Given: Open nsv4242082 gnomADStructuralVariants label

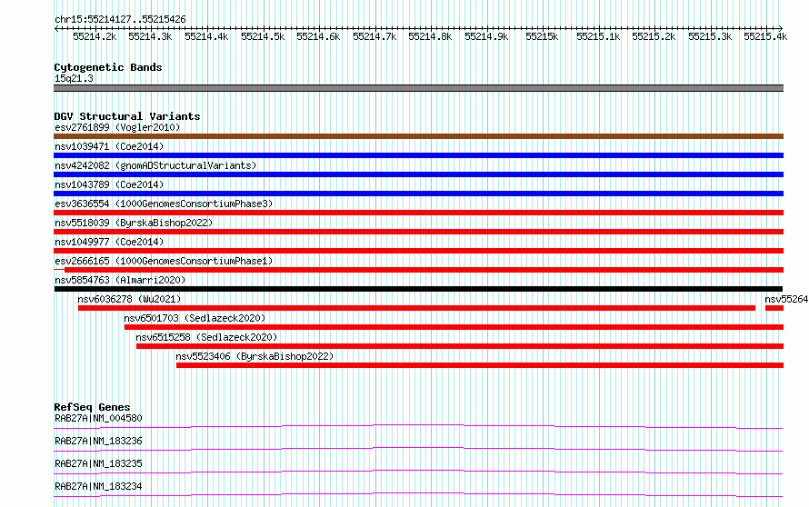Looking at the screenshot, I should [155, 165].
